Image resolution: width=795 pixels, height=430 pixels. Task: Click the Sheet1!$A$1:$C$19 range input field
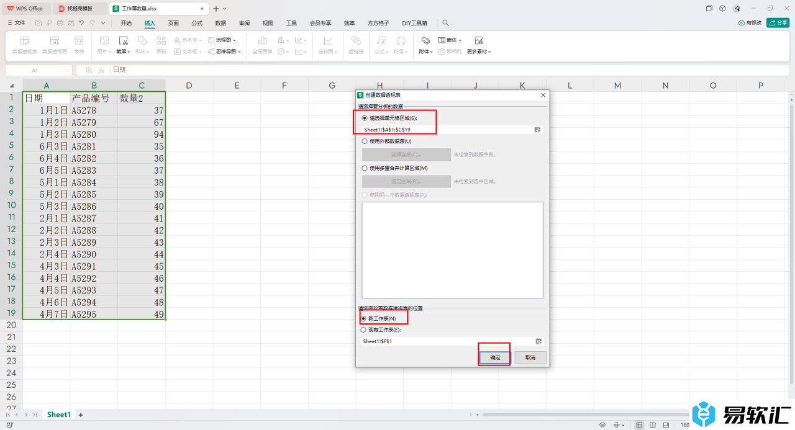click(447, 130)
